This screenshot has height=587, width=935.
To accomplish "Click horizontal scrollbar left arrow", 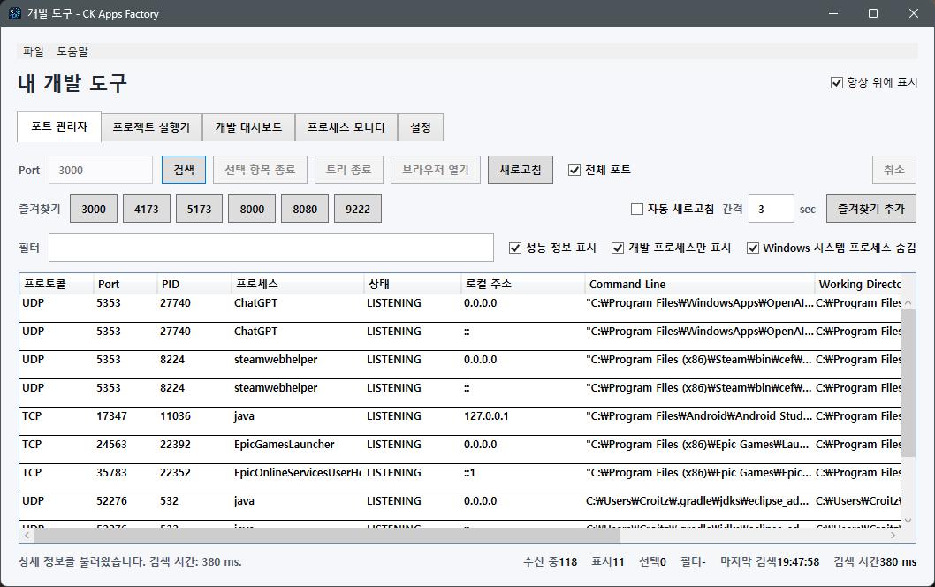I will (27, 536).
